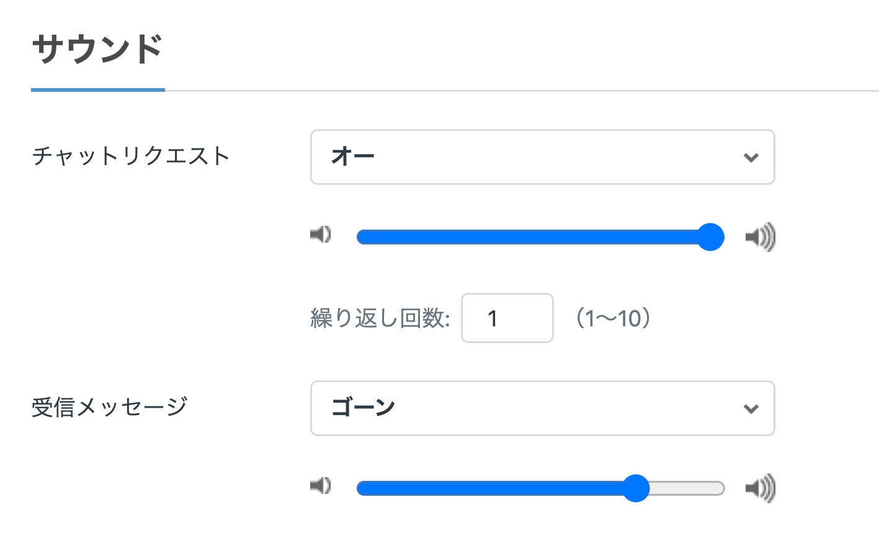
Task: Click the (1〜10) range hint text
Action: [613, 318]
